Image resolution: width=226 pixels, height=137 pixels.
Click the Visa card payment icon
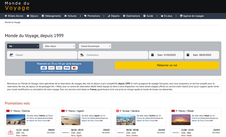pos(67,68)
